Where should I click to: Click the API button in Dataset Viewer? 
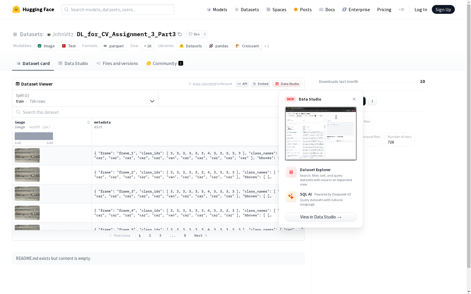click(x=242, y=84)
